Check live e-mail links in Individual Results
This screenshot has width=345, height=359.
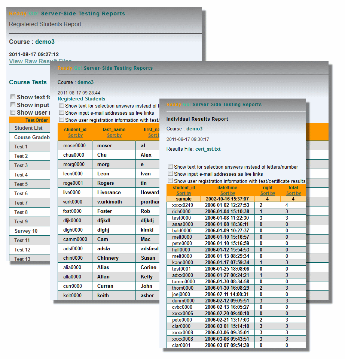[x=170, y=174]
